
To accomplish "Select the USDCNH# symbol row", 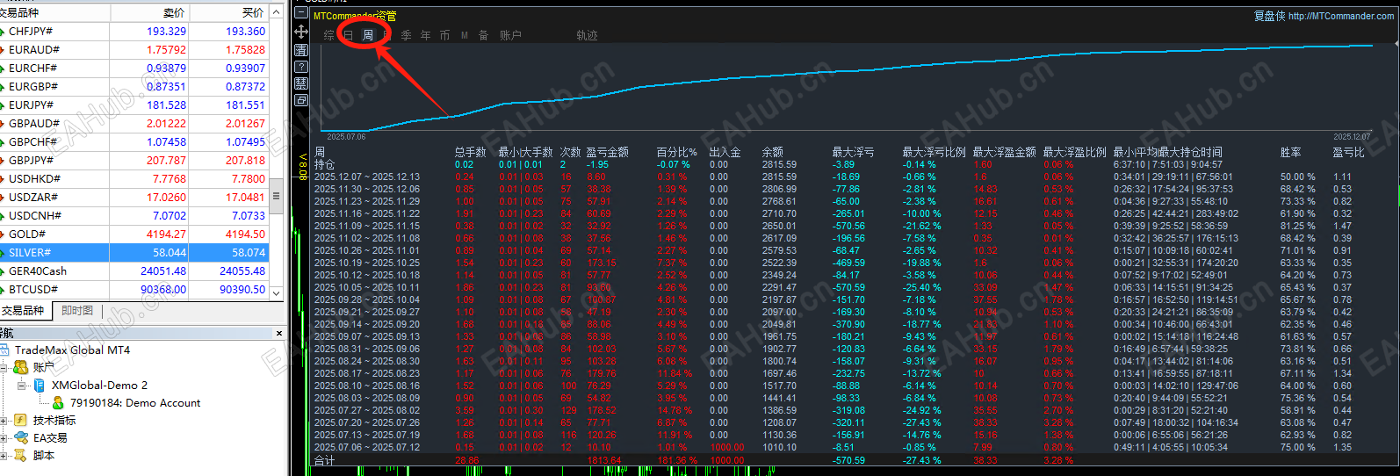I will (134, 215).
